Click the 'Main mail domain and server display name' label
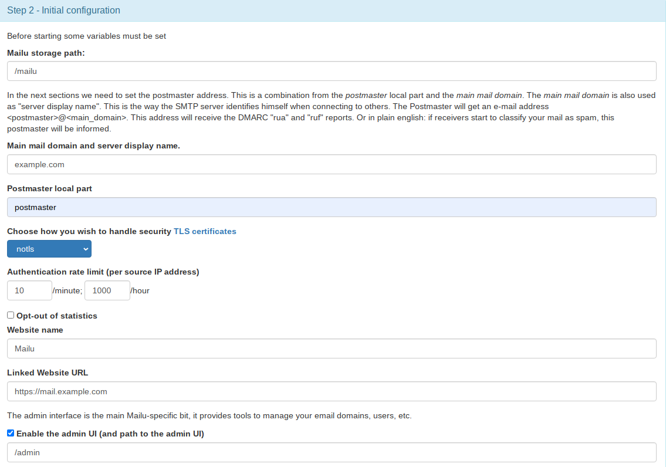Viewport: 666px width, 467px height. (x=93, y=145)
